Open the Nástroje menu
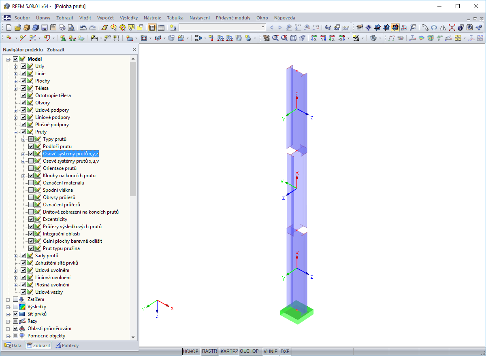 (152, 18)
